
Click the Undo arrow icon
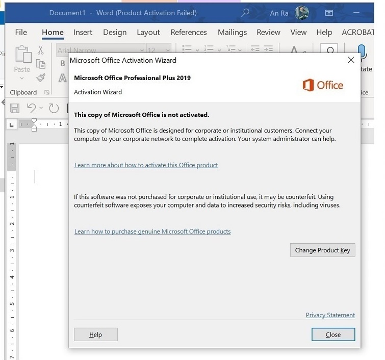[x=32, y=108]
